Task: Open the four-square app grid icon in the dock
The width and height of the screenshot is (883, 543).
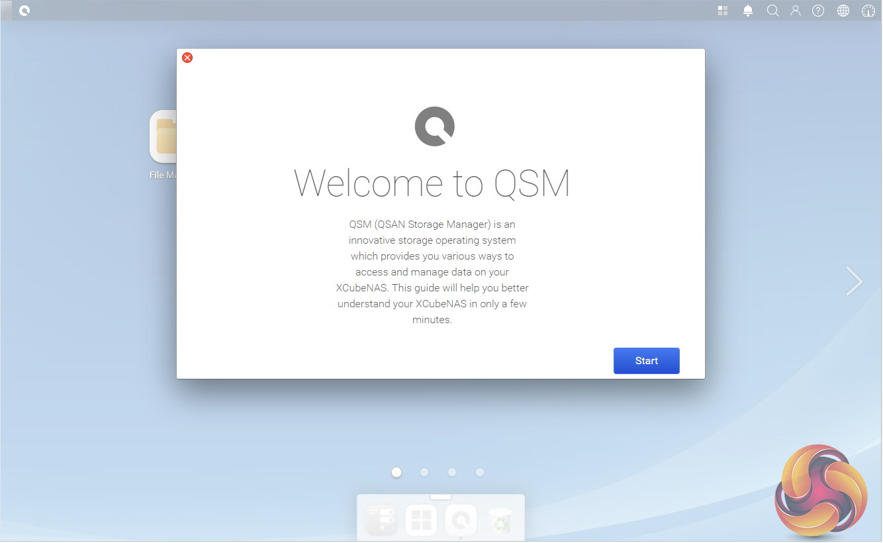Action: click(421, 520)
